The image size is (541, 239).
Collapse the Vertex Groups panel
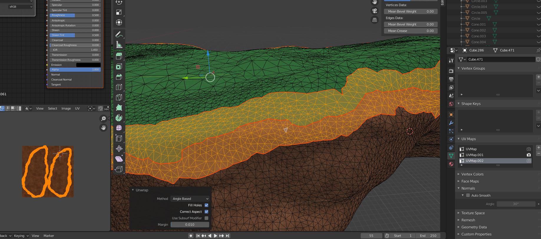(459, 68)
